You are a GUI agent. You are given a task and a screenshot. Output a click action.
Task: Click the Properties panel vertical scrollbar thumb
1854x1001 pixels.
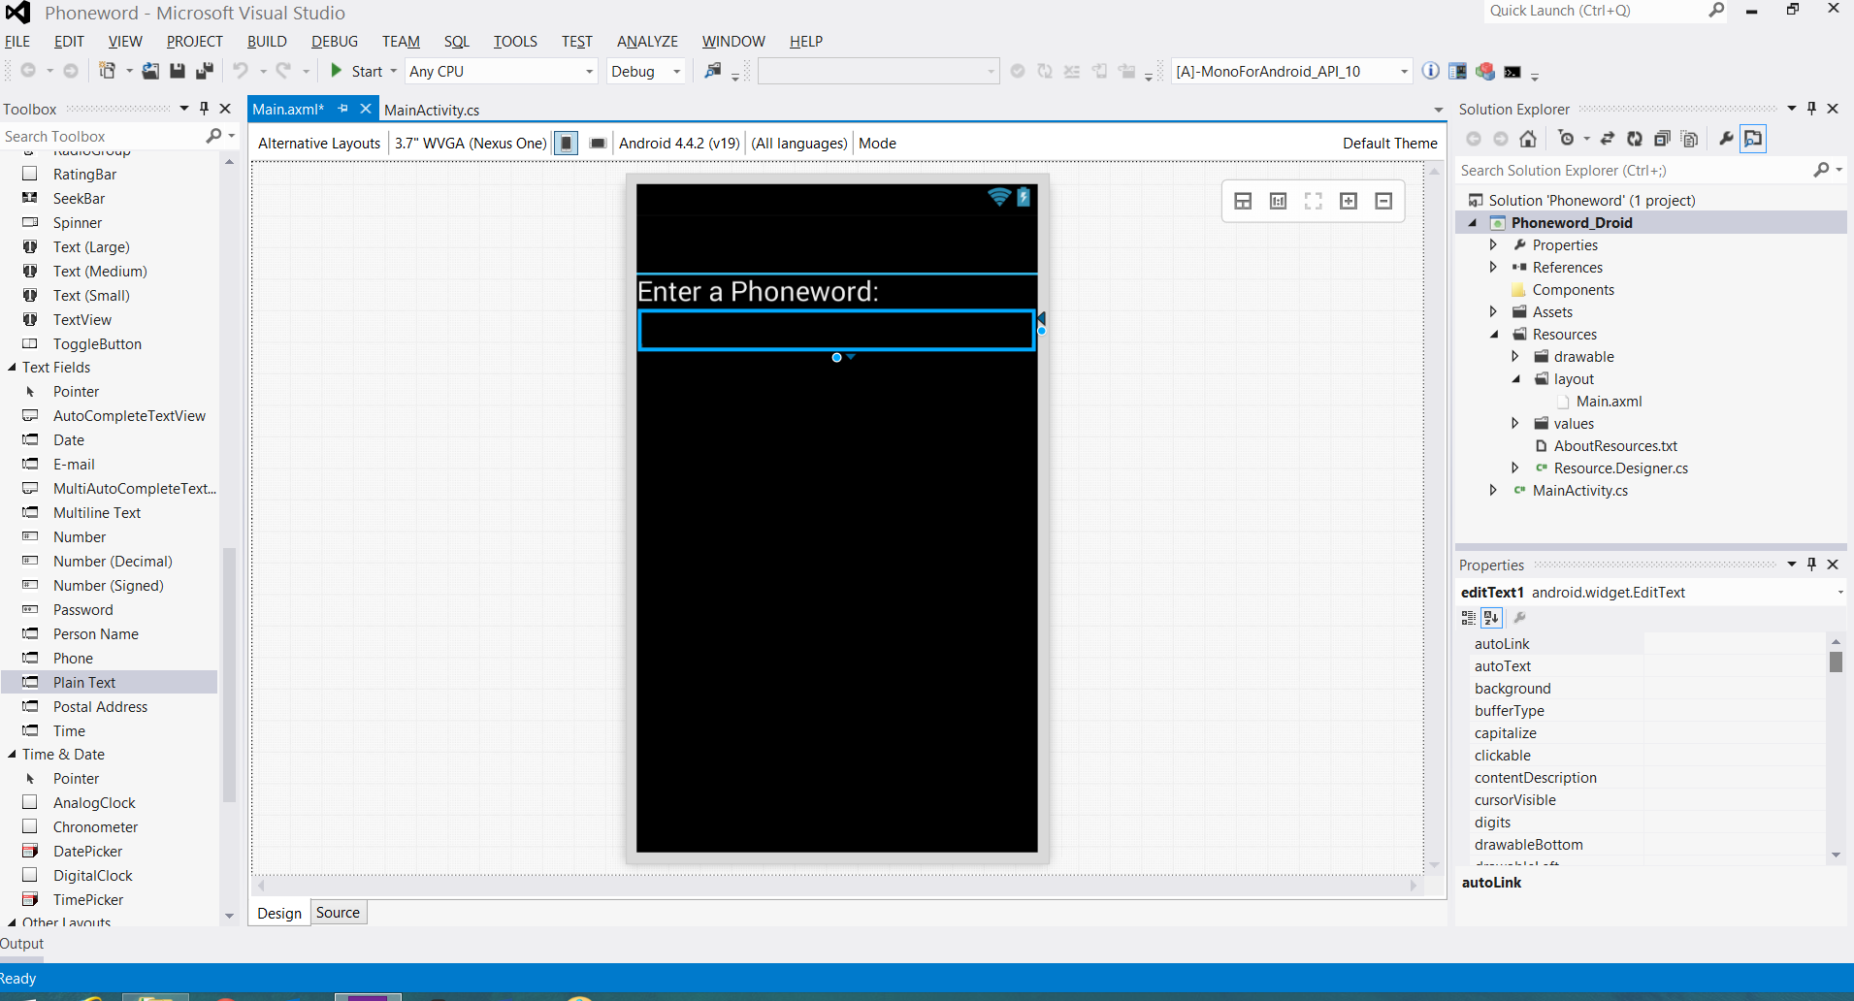click(1836, 662)
